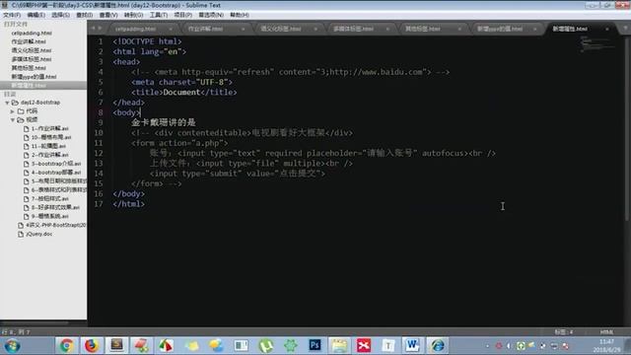Viewport: 631px width, 355px height.
Task: Open the Word icon in the taskbar
Action: 412,345
